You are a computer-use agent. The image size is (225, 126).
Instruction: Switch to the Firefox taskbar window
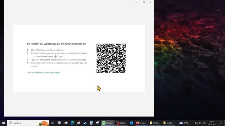(141, 123)
